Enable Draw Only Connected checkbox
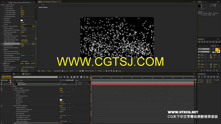 [21, 59]
